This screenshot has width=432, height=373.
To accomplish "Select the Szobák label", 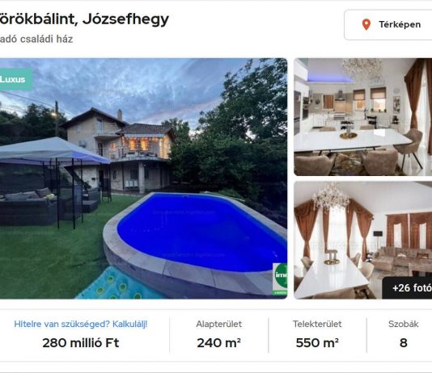I will click(404, 324).
